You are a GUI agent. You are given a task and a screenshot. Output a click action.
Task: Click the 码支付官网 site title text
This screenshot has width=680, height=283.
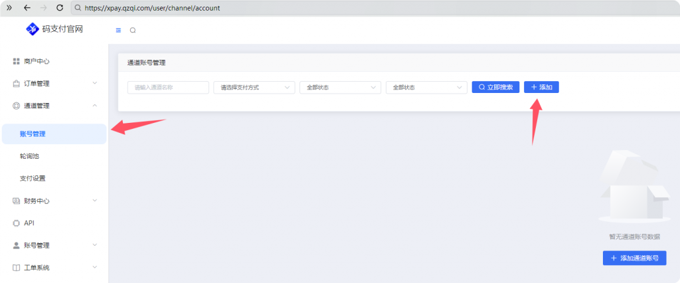[62, 29]
